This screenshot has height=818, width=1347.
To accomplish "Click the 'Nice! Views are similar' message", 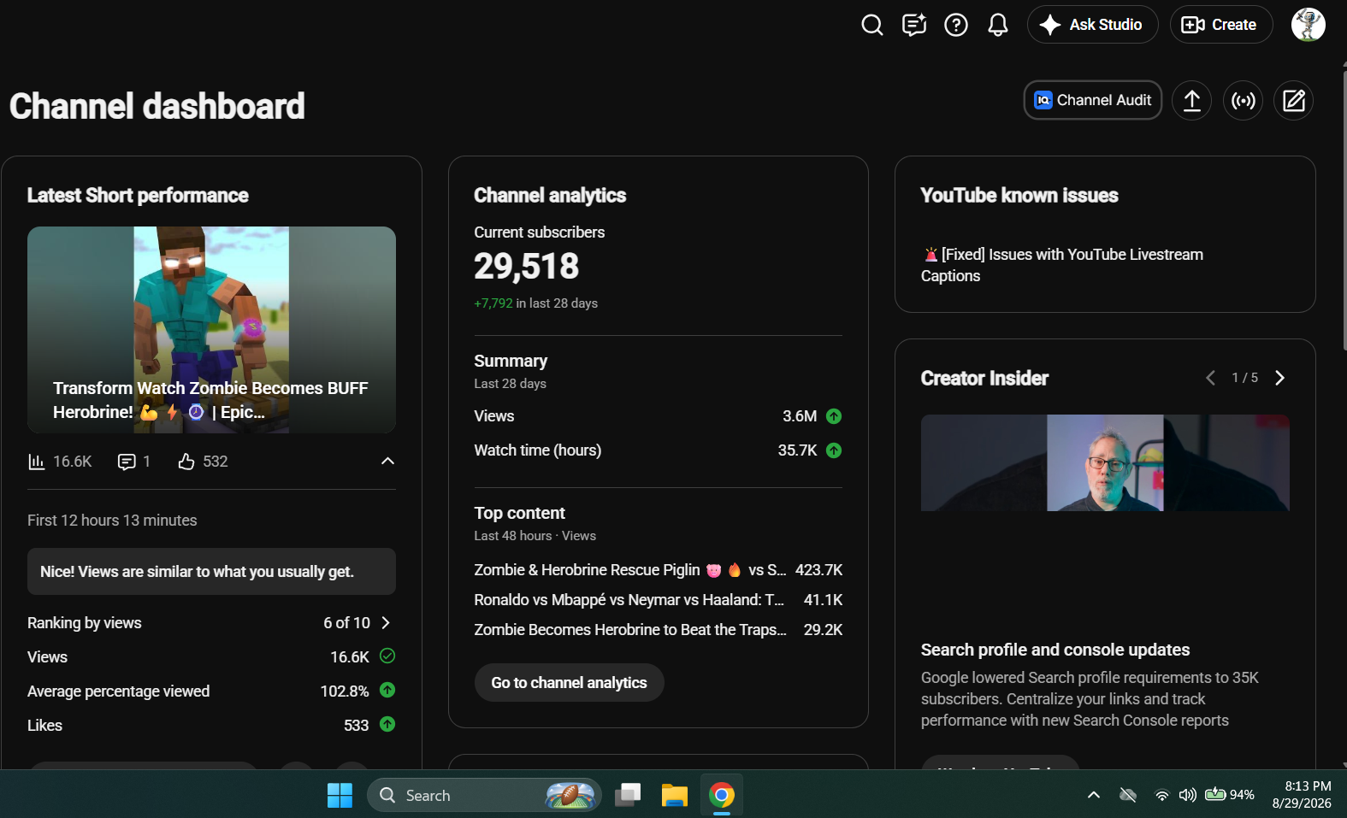I will tap(211, 572).
